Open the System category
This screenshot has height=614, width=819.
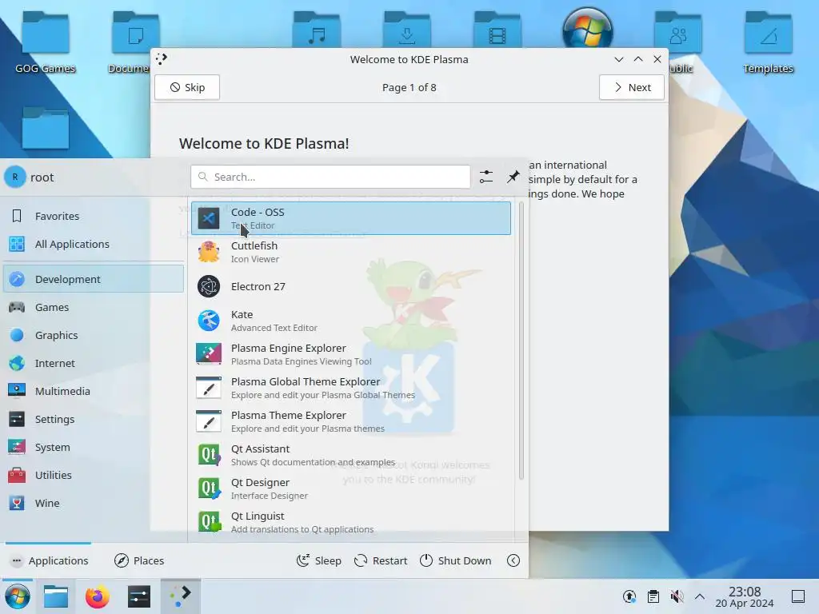[94, 447]
